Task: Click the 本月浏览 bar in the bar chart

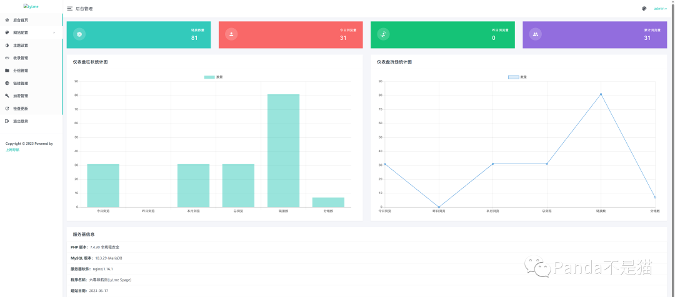Action: point(193,185)
